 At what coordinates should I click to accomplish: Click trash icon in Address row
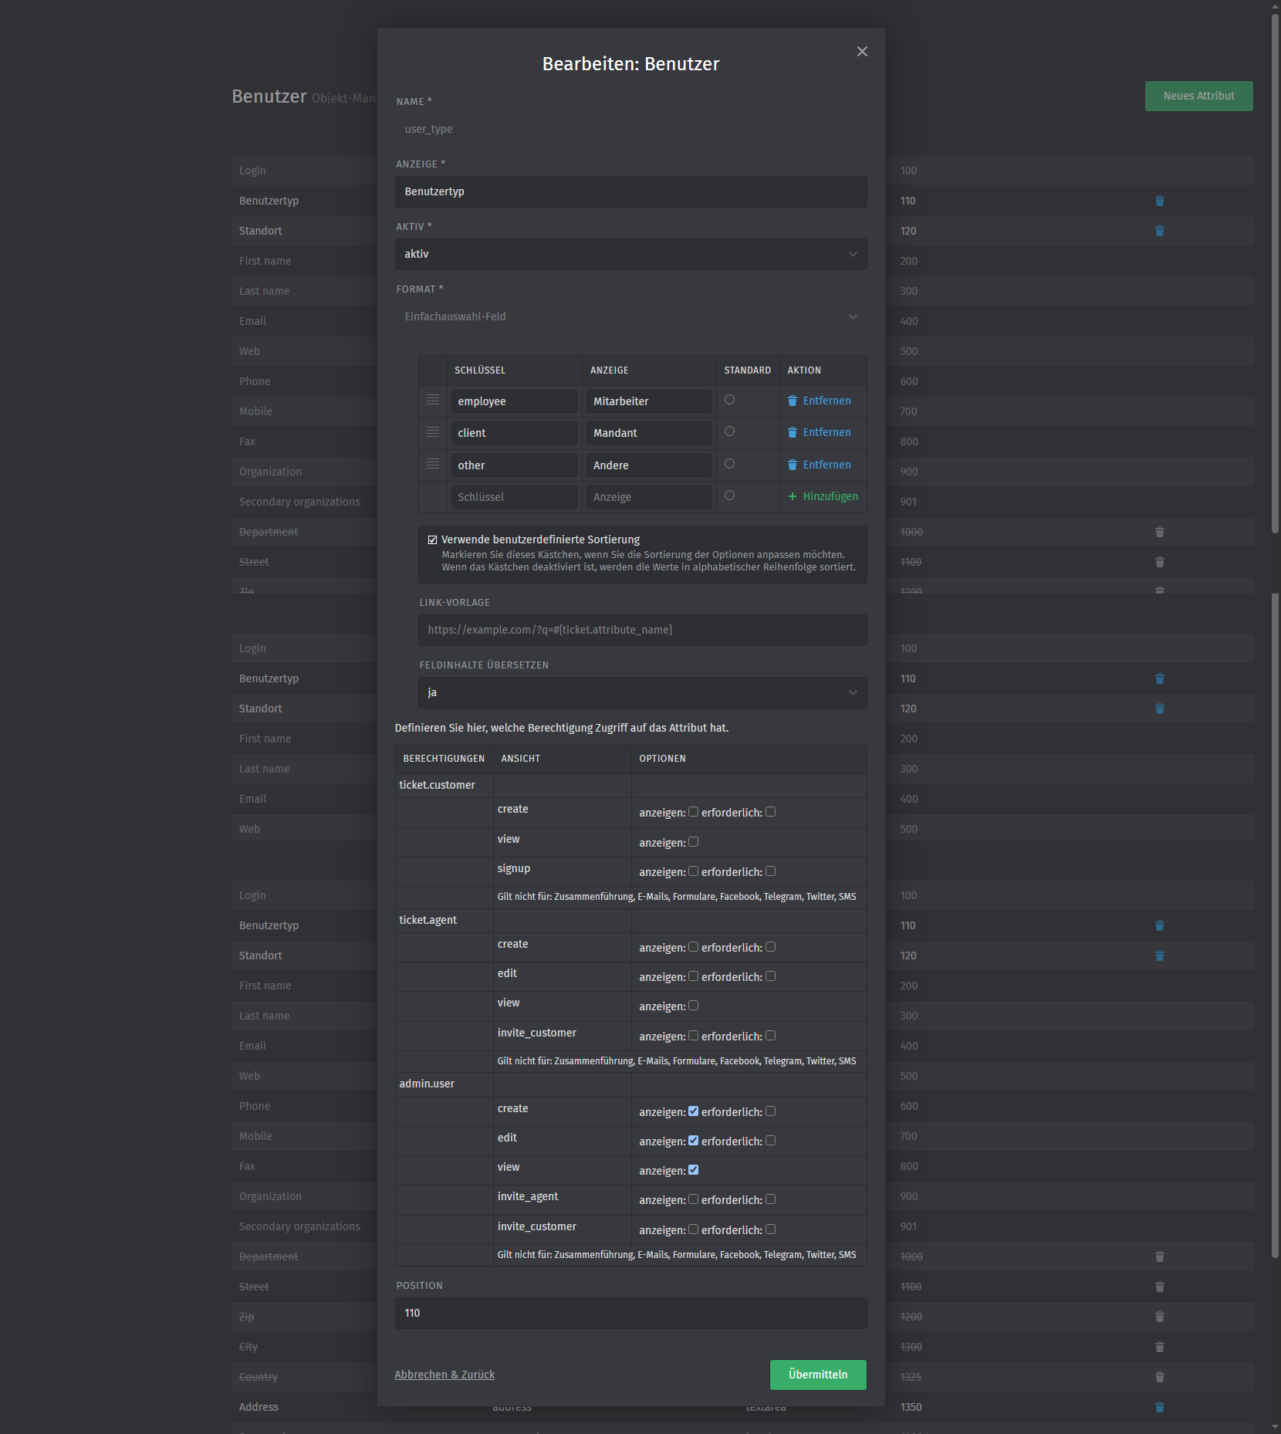[1159, 1407]
